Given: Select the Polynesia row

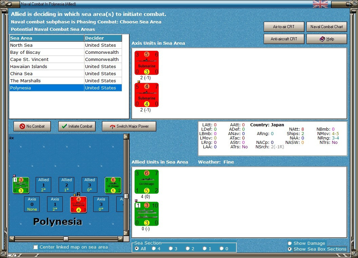Looking at the screenshot, I should [x=65, y=88].
